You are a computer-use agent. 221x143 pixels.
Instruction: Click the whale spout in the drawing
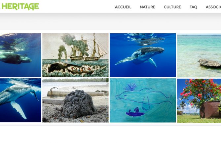tap(130, 87)
